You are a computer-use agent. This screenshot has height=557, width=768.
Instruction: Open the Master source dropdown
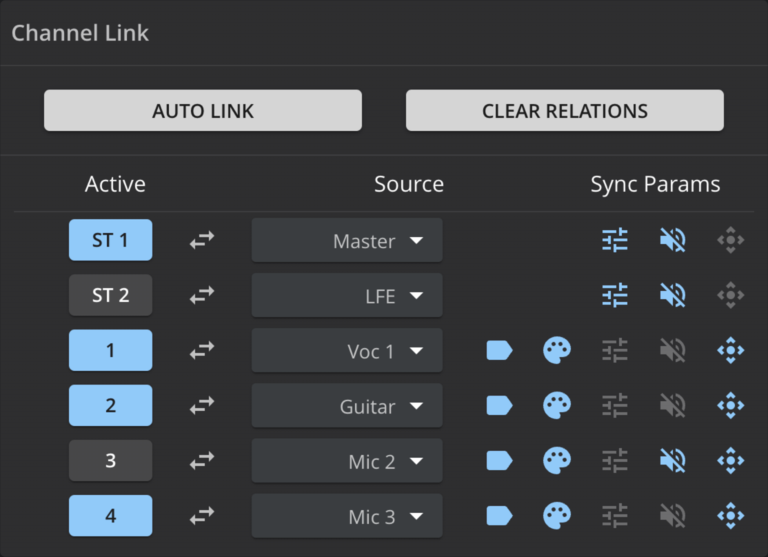pos(347,241)
